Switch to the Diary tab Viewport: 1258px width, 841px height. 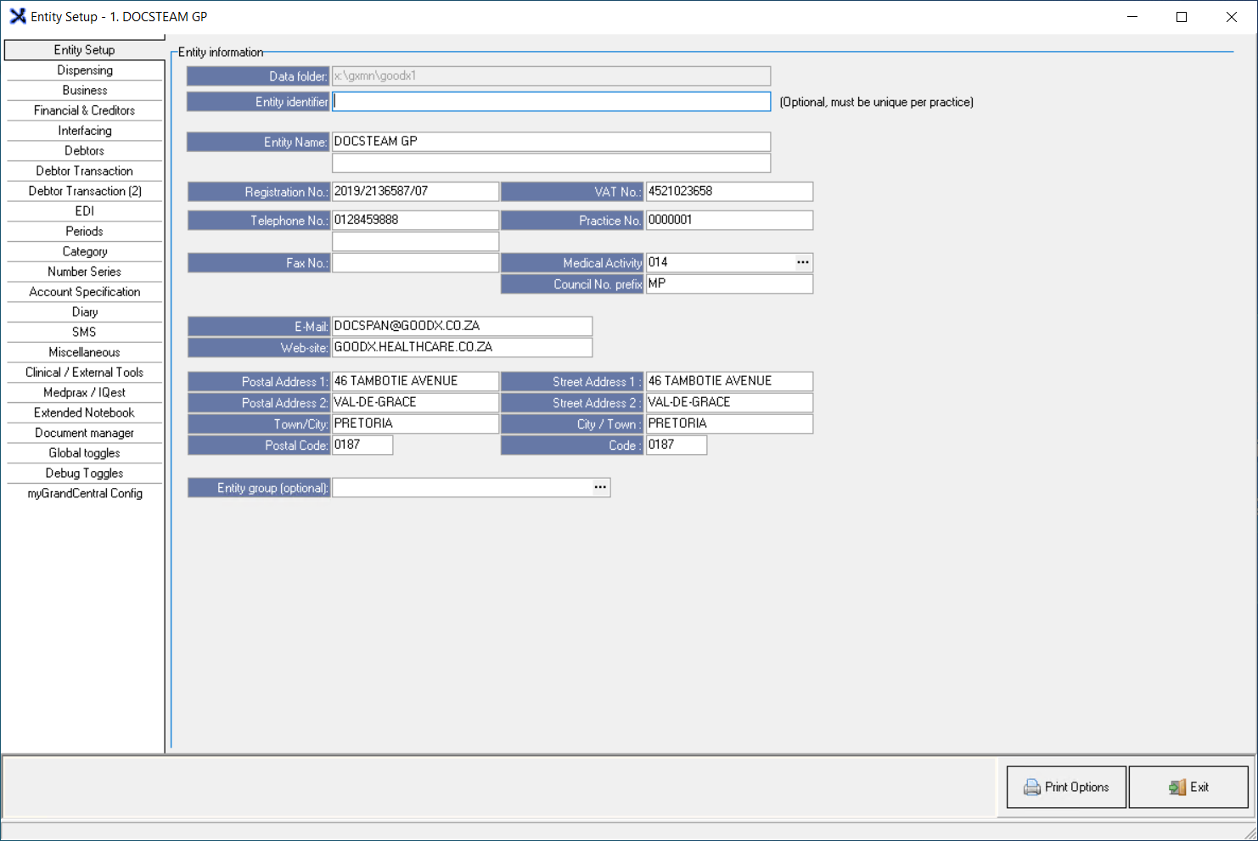pos(84,312)
